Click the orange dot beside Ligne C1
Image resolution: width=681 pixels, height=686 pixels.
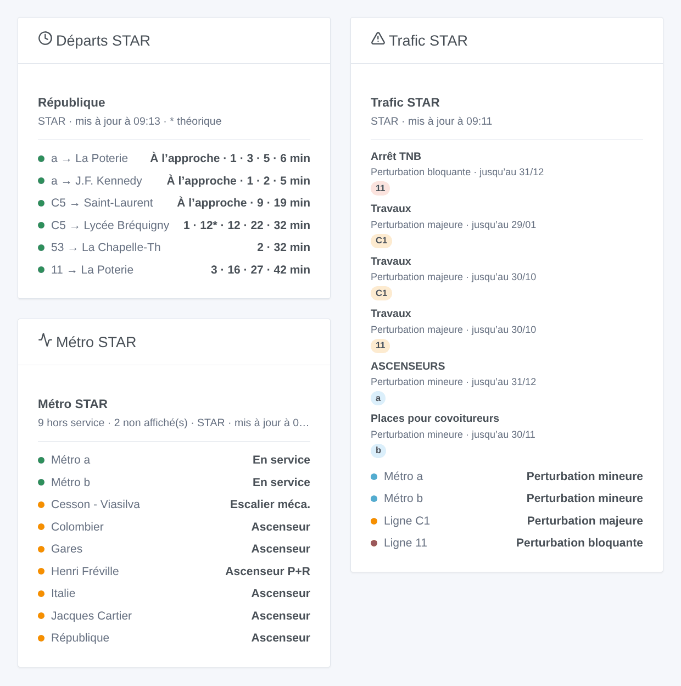pyautogui.click(x=374, y=521)
